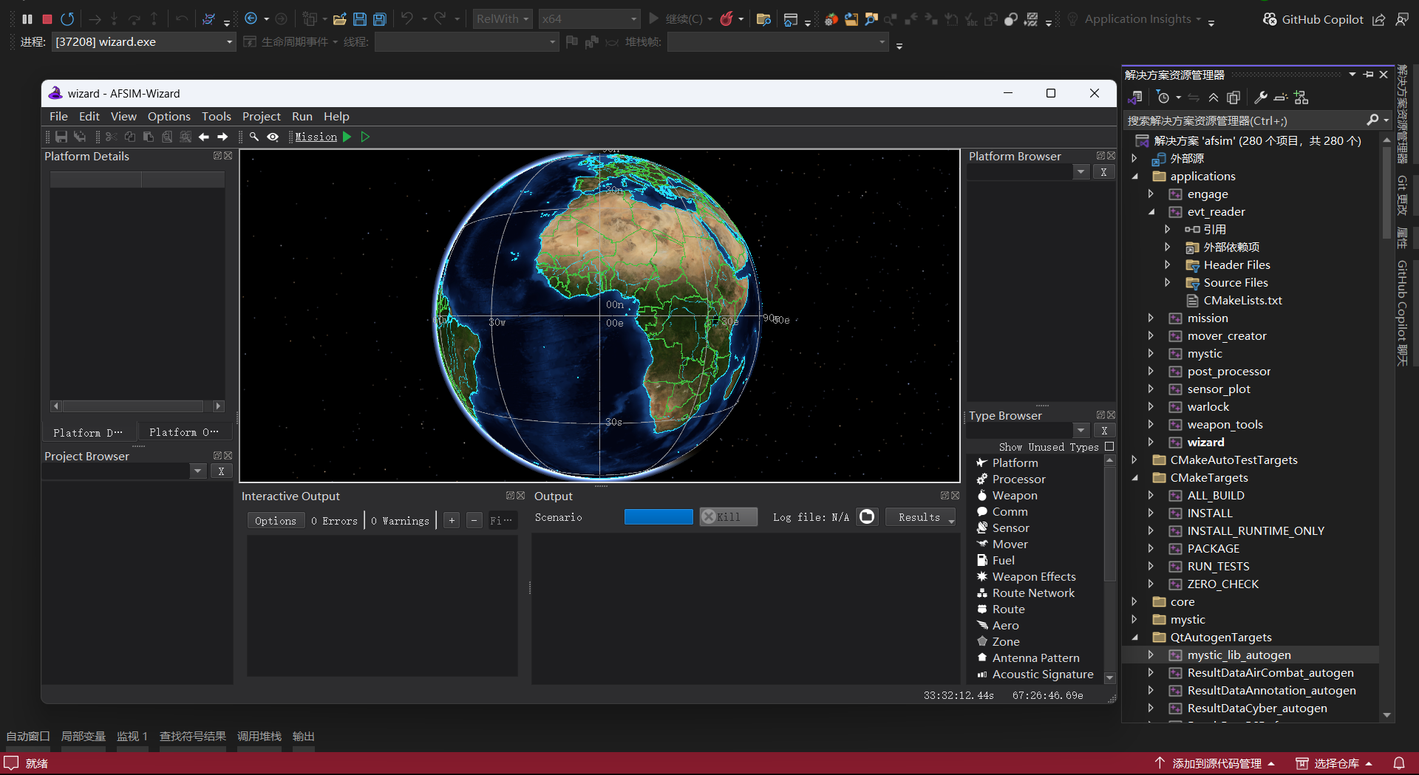Enable the Show Unused Types checkbox
This screenshot has width=1419, height=775.
(1109, 447)
